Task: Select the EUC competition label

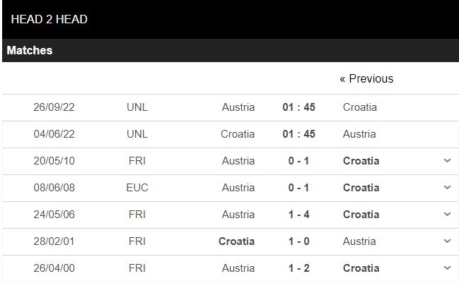Action: point(137,188)
